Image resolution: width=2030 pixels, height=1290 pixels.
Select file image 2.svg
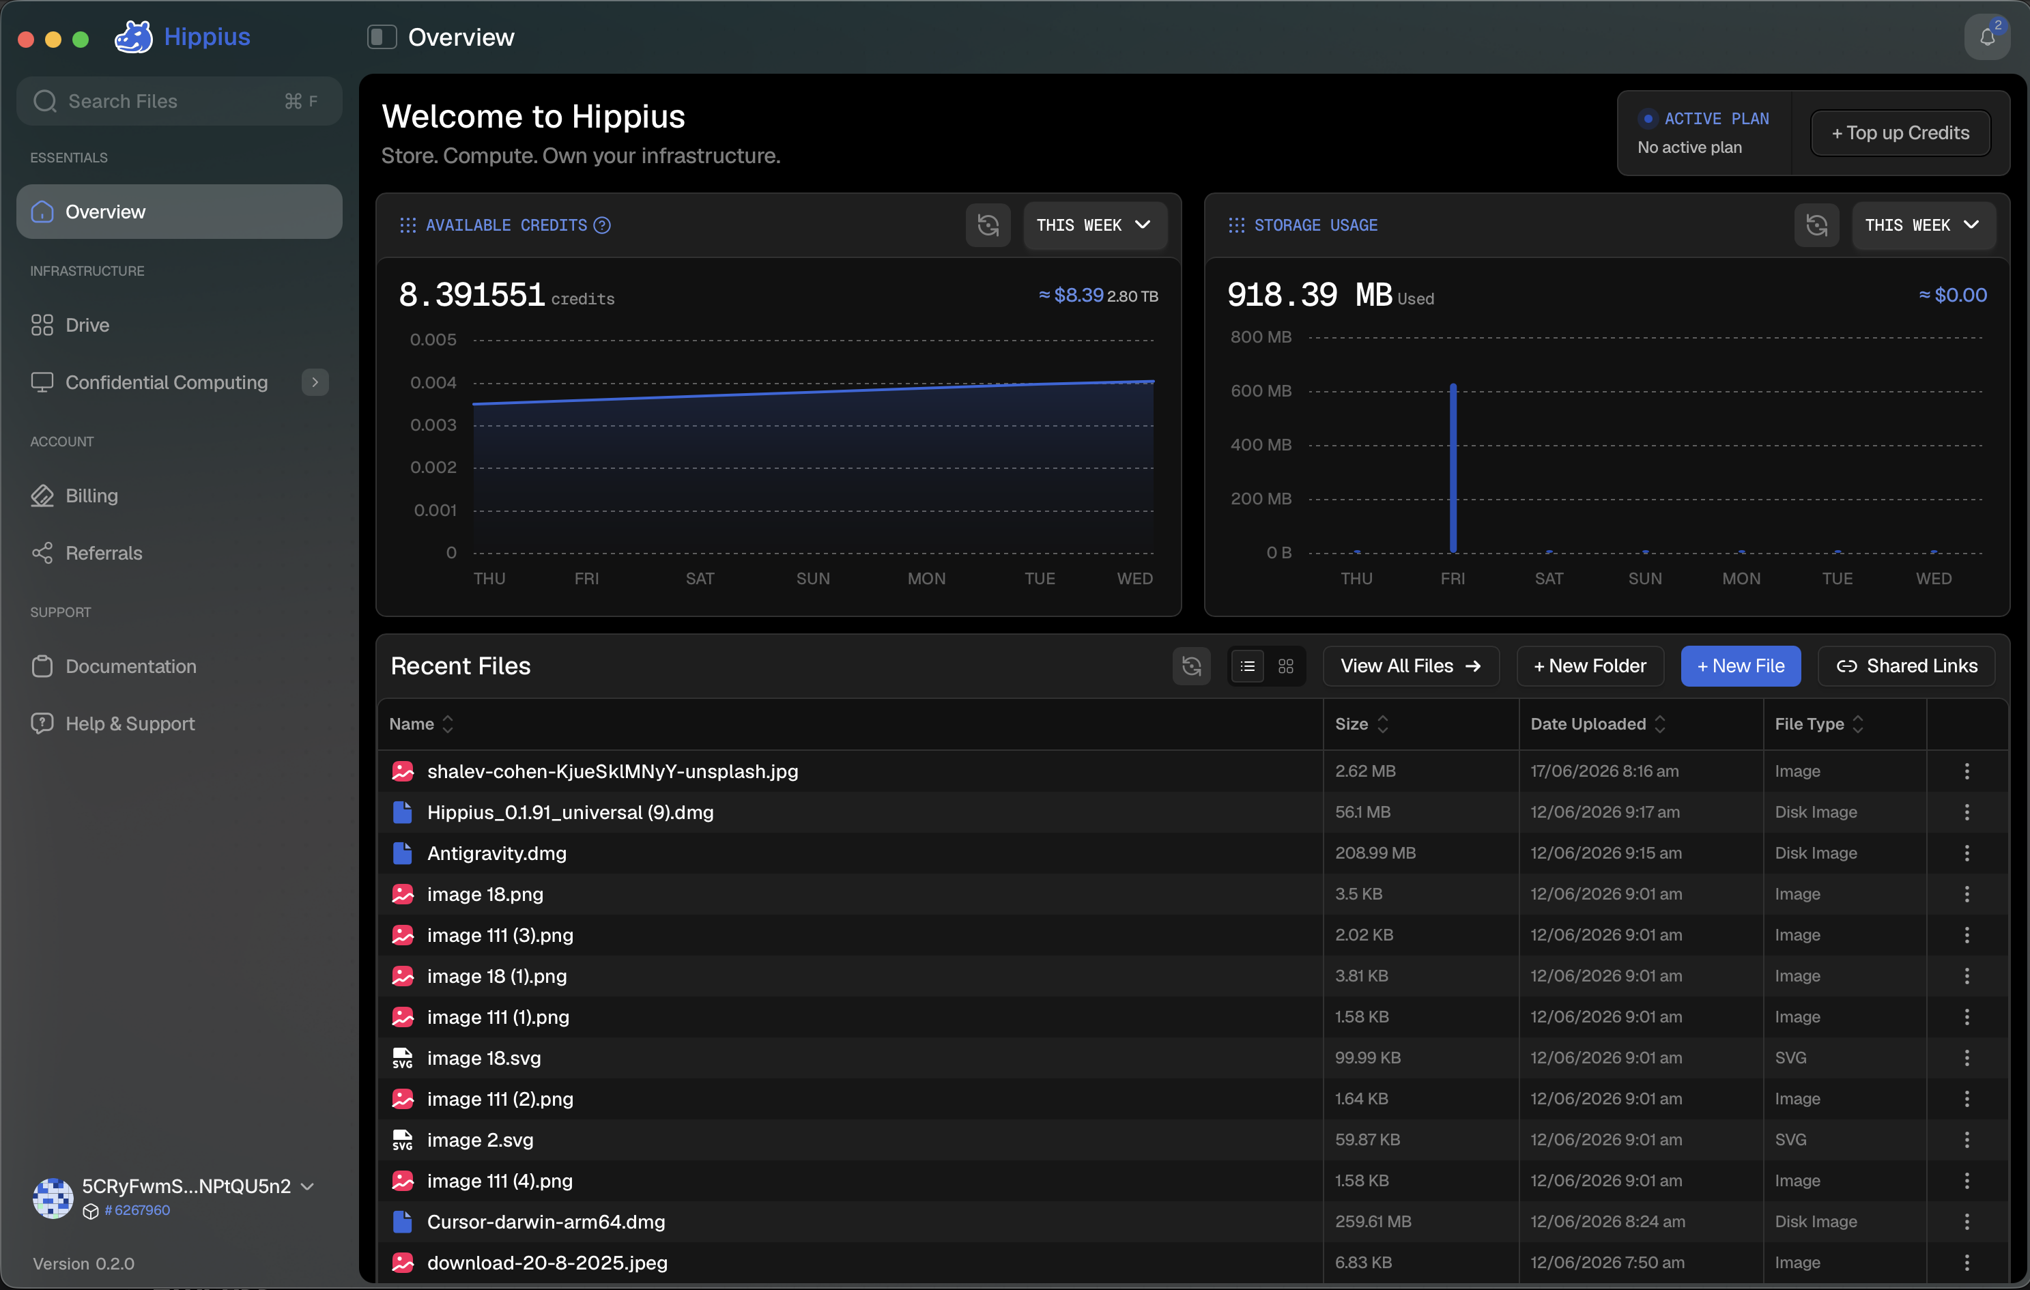pos(480,1140)
